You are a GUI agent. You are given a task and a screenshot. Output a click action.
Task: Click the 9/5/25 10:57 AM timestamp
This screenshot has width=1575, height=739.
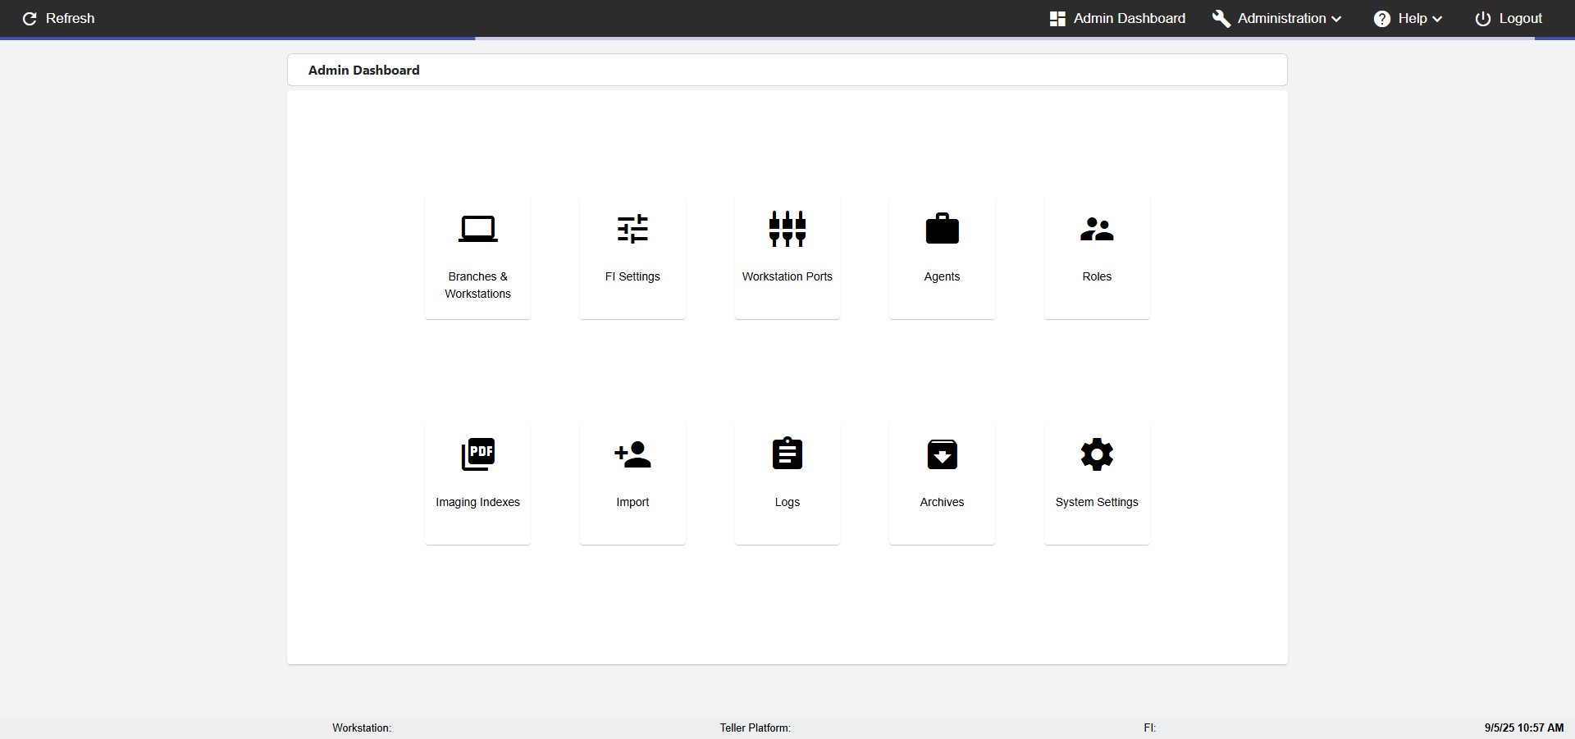[x=1524, y=728]
